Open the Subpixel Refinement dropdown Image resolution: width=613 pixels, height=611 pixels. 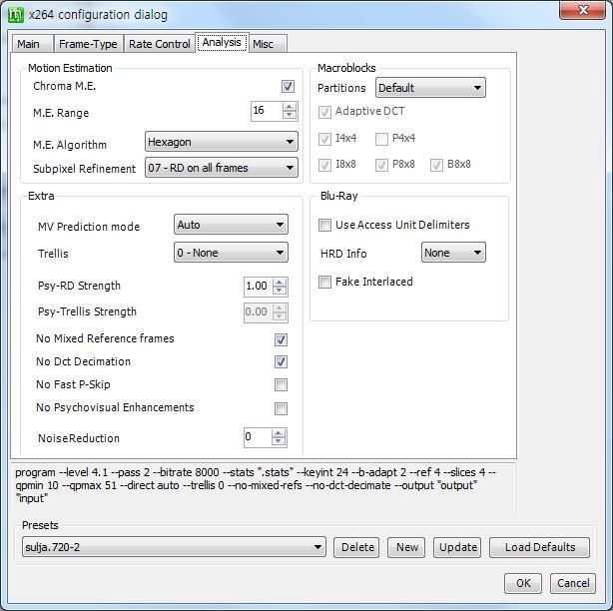click(x=222, y=168)
